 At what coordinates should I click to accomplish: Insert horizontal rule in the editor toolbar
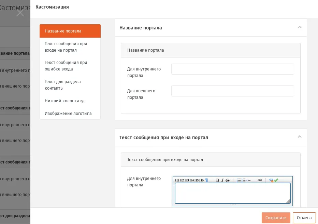point(249,180)
